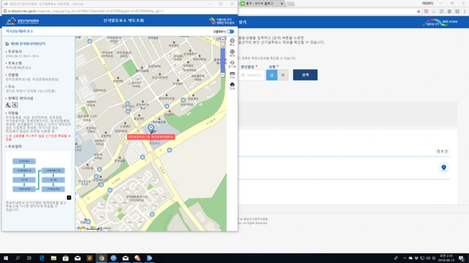The image size is (469, 263).
Task: Bookmark the page with the star icon
Action: tap(419, 11)
